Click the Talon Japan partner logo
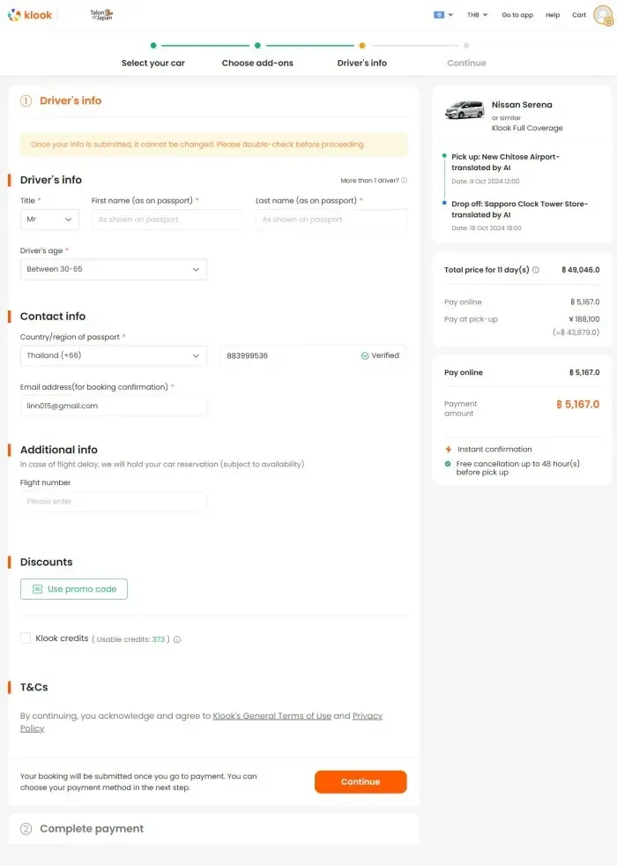This screenshot has width=617, height=866. (101, 15)
